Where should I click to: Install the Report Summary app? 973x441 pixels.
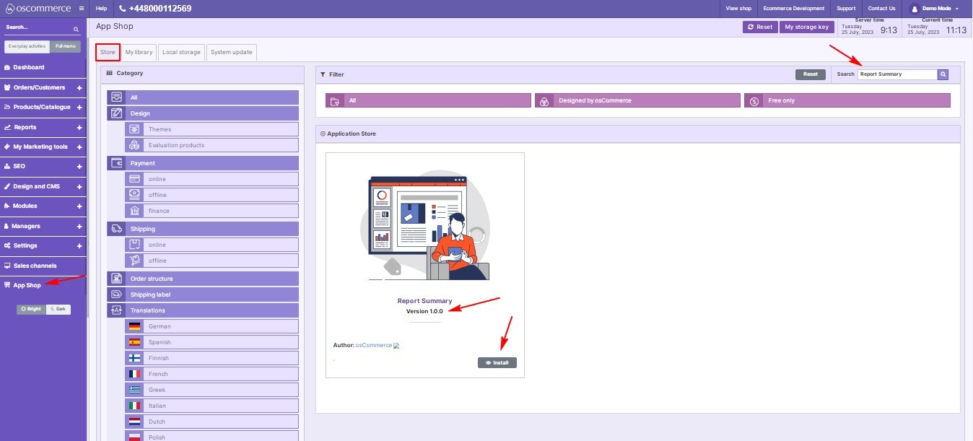coord(497,362)
